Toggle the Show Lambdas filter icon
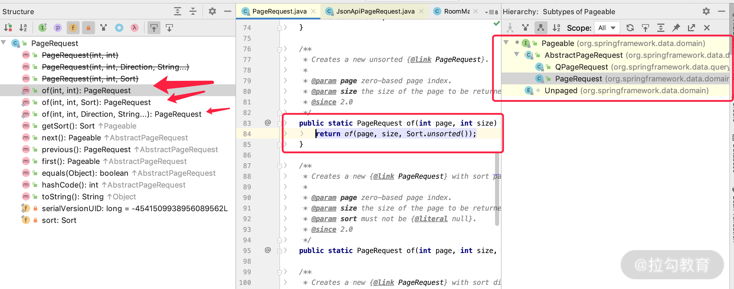This screenshot has height=289, width=734. point(135,28)
